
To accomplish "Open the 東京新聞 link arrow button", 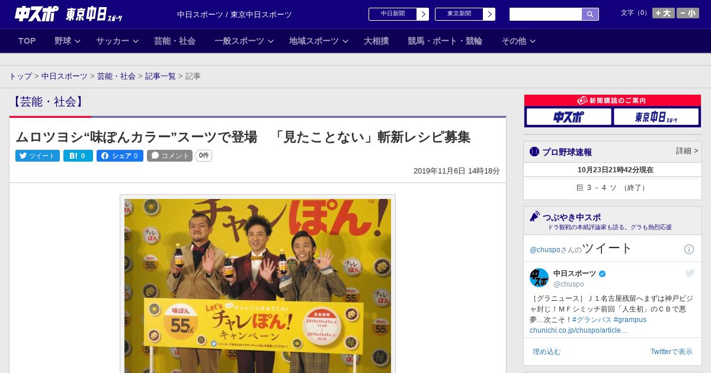I will pos(489,14).
